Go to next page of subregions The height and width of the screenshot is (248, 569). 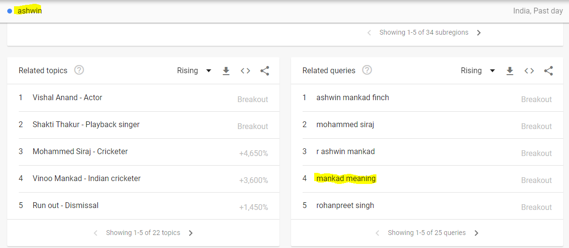pyautogui.click(x=479, y=33)
